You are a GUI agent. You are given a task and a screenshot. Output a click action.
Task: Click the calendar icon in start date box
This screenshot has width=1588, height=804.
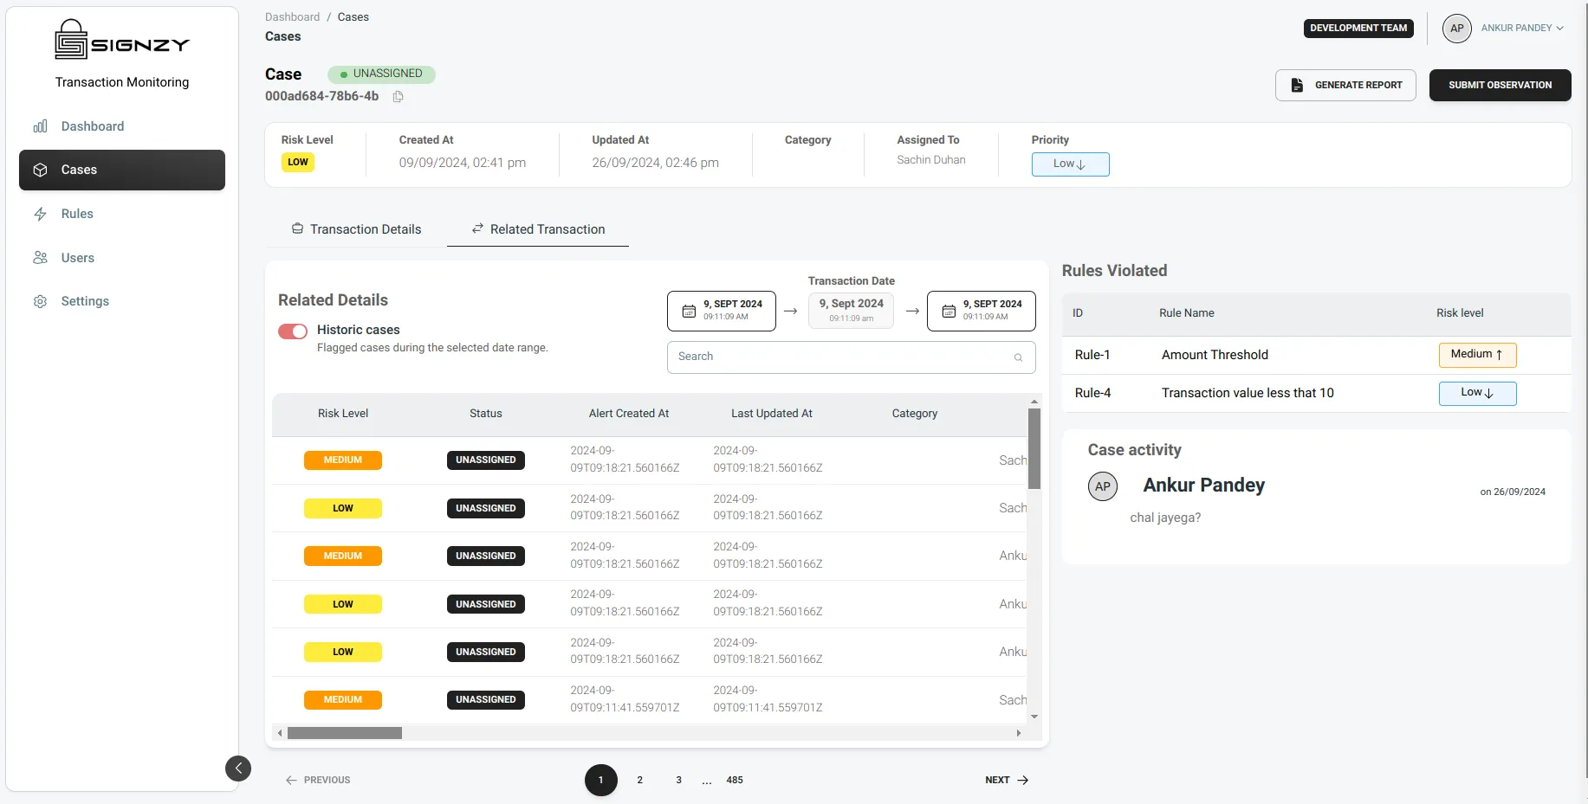click(x=689, y=311)
